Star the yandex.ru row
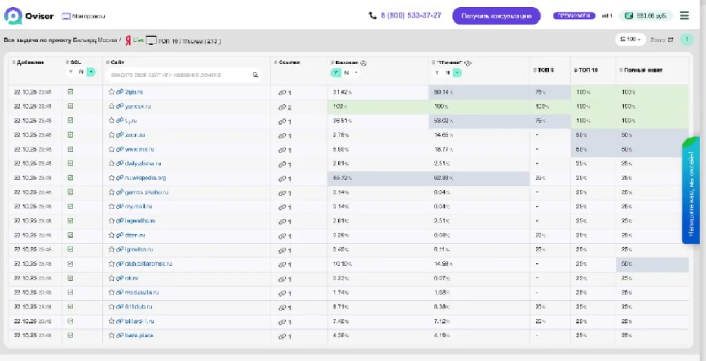The image size is (706, 361). coord(111,106)
